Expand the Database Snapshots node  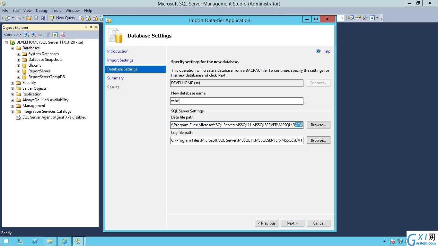coord(19,60)
